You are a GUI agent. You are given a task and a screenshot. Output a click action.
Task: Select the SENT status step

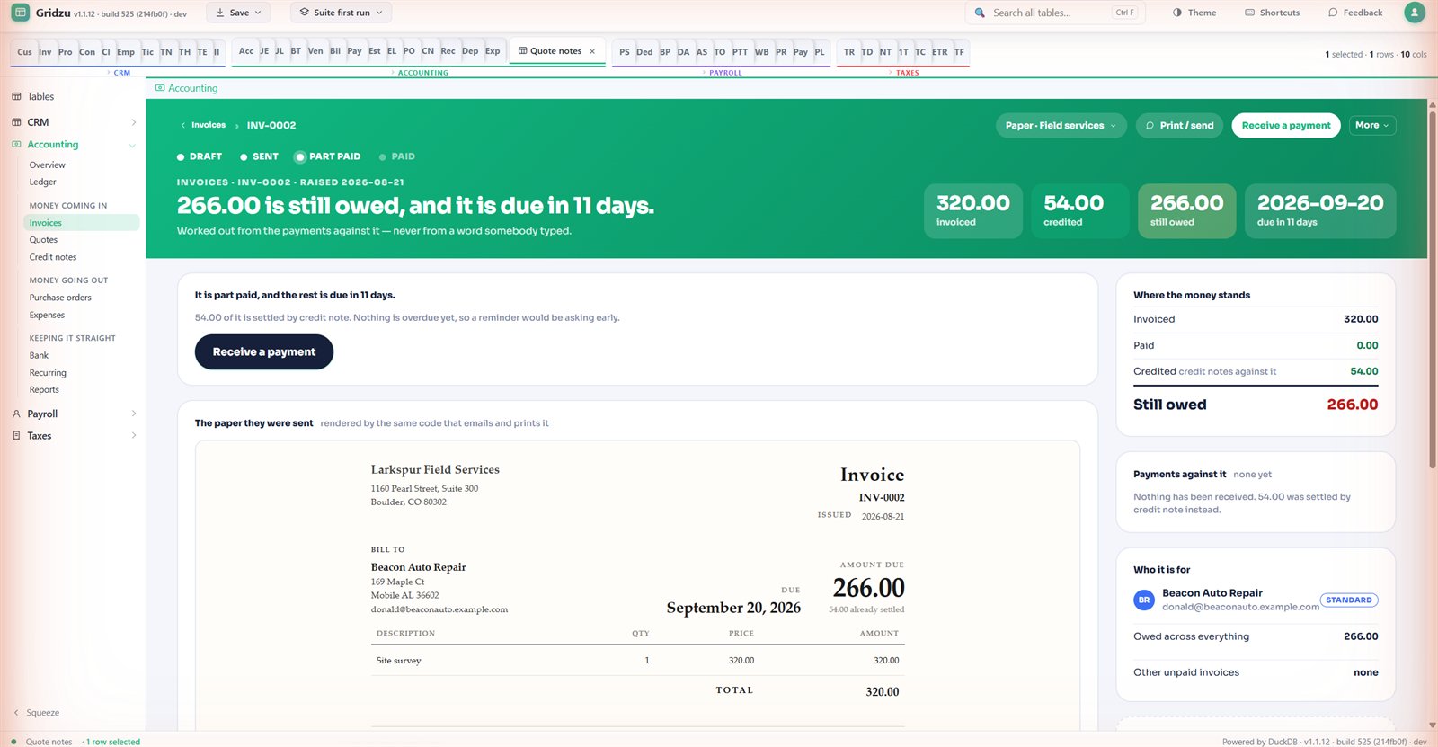coord(259,156)
